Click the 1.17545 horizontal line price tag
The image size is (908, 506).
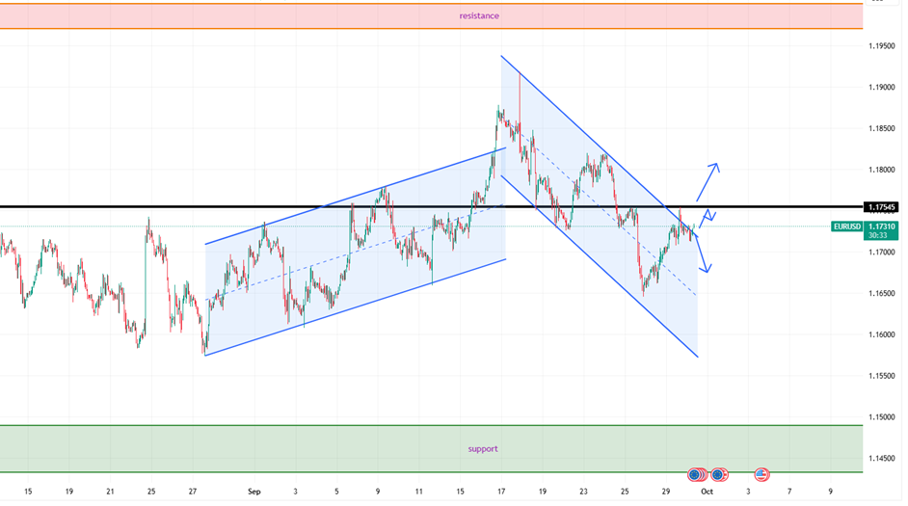tap(884, 207)
